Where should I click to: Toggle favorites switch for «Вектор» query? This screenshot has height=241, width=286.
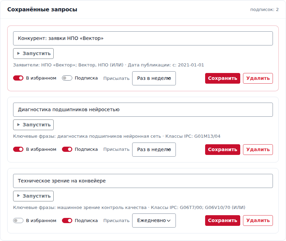click(18, 78)
